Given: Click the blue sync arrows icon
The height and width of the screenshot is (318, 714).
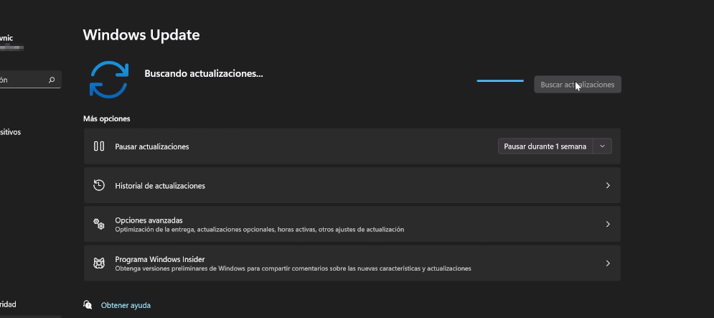Looking at the screenshot, I should [x=108, y=80].
